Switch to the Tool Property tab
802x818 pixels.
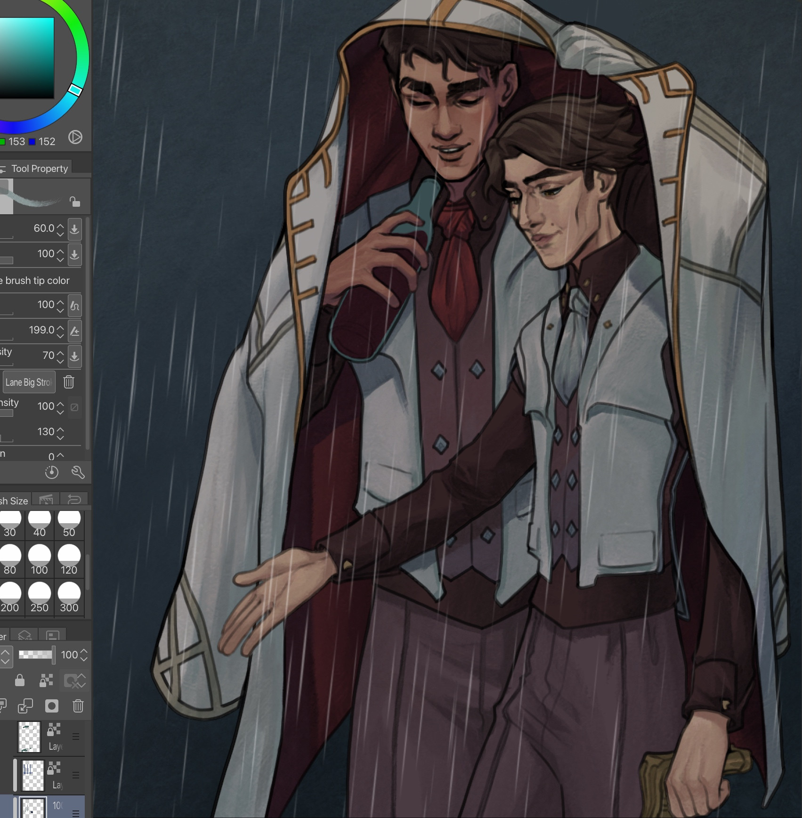35,168
